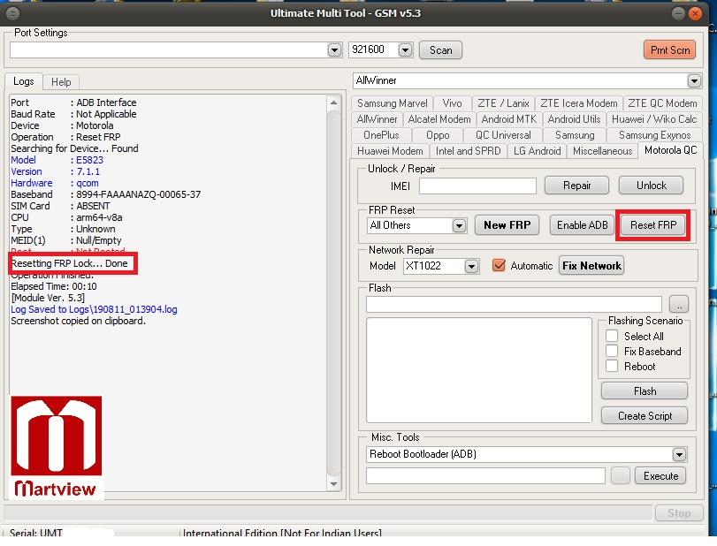This screenshot has width=717, height=546.
Task: Click the Create Script button
Action: coord(645,416)
